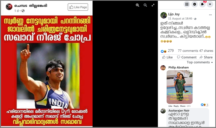The height and width of the screenshot is (128, 216).
Task: Open the Messenger icon
Action: (194, 4)
